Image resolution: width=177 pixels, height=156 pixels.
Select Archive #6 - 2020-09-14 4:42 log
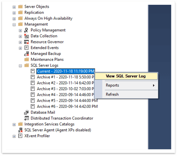[67, 106]
